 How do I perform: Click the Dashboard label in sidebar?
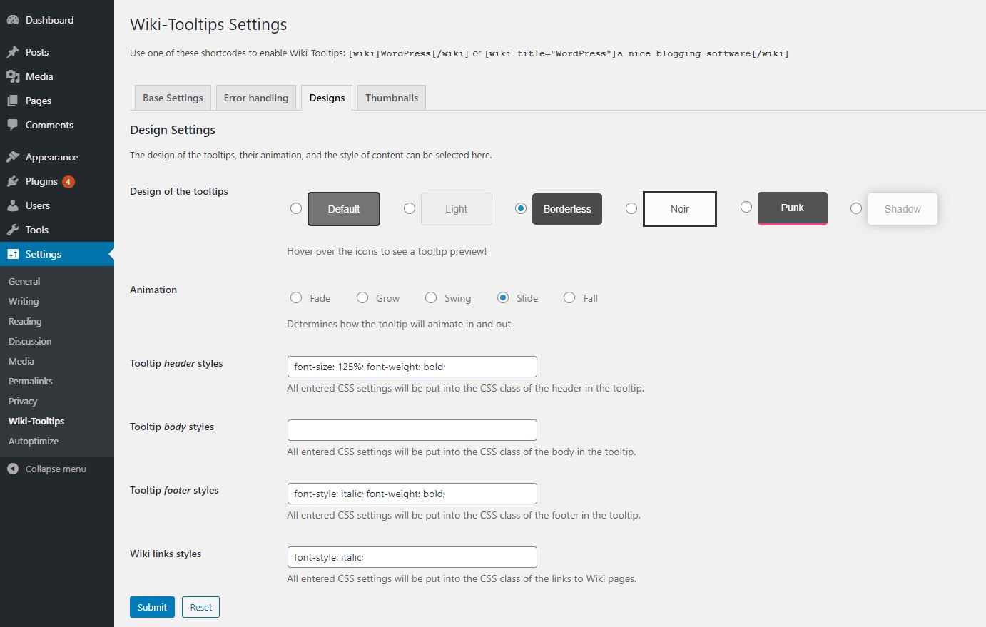click(50, 20)
